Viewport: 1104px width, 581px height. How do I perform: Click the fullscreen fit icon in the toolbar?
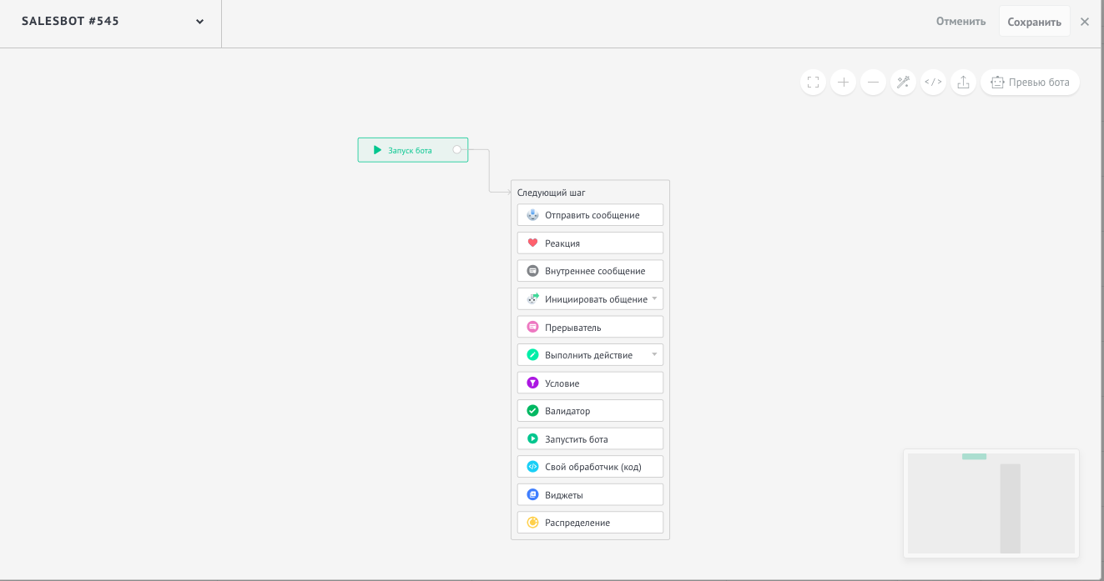click(813, 83)
